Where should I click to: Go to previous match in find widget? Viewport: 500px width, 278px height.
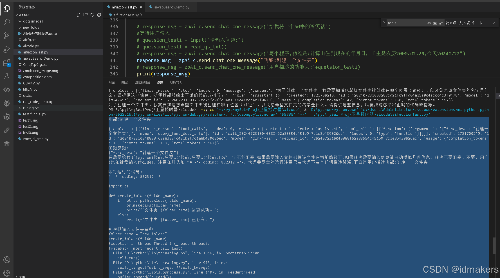pos(474,23)
